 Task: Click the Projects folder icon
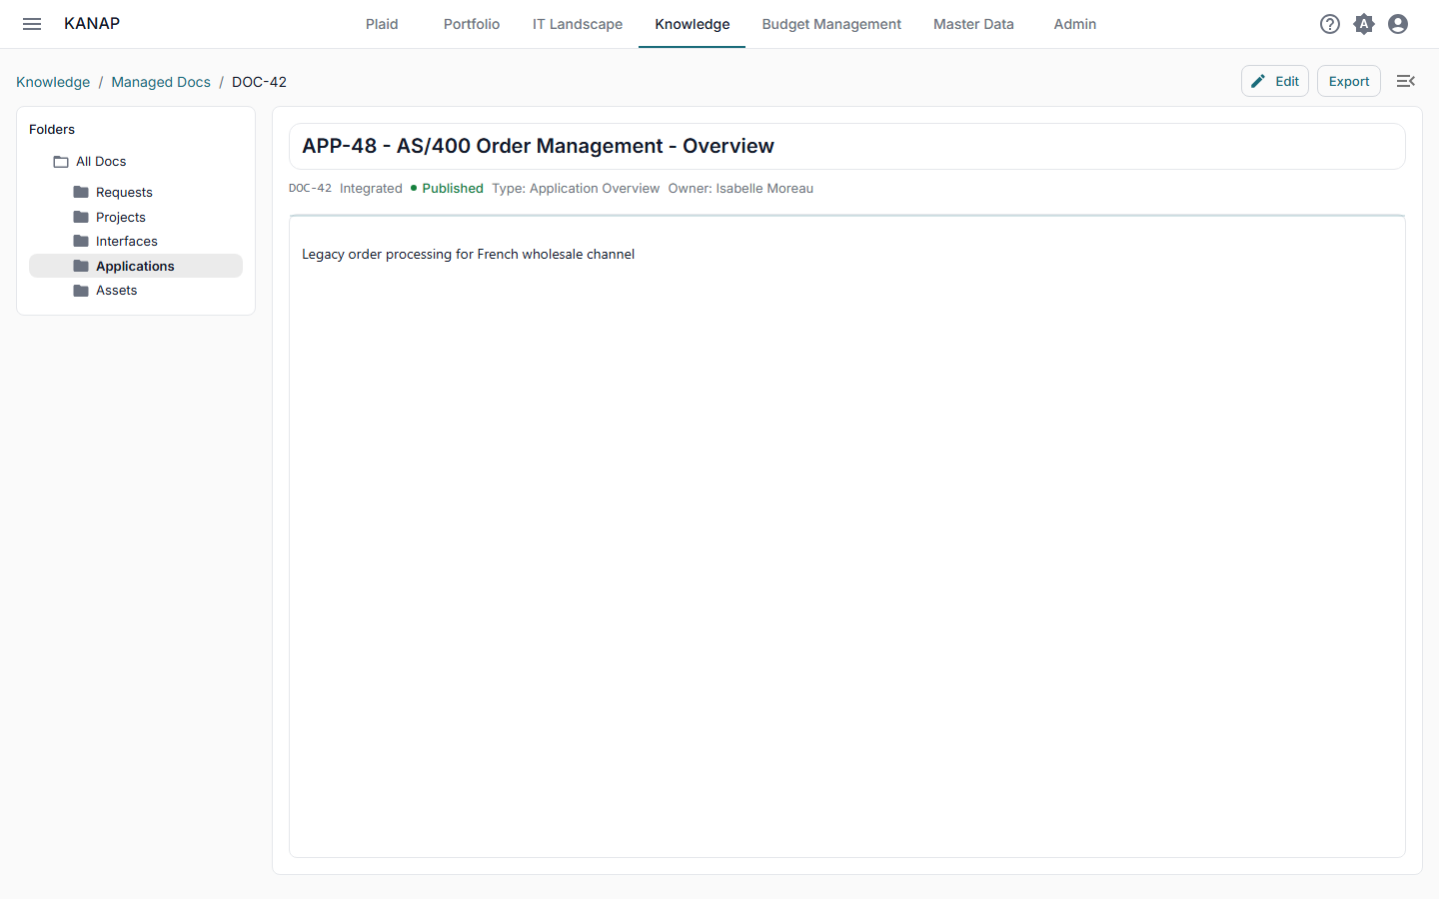coord(81,217)
